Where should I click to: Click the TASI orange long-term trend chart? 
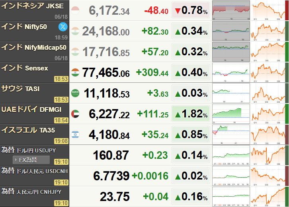[268, 93]
